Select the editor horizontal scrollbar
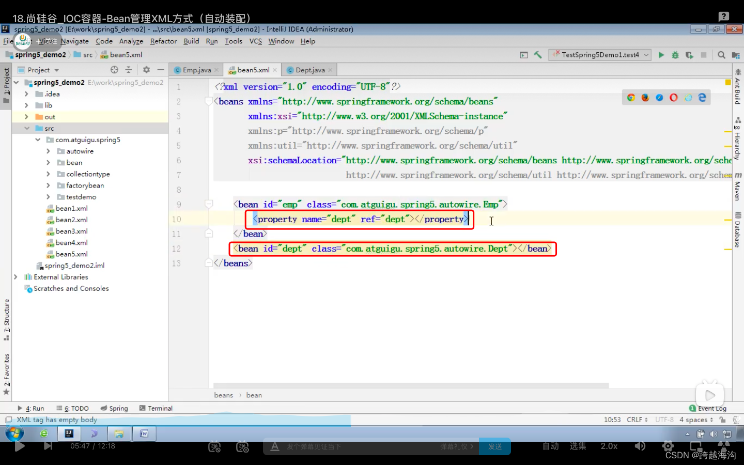 [x=411, y=385]
